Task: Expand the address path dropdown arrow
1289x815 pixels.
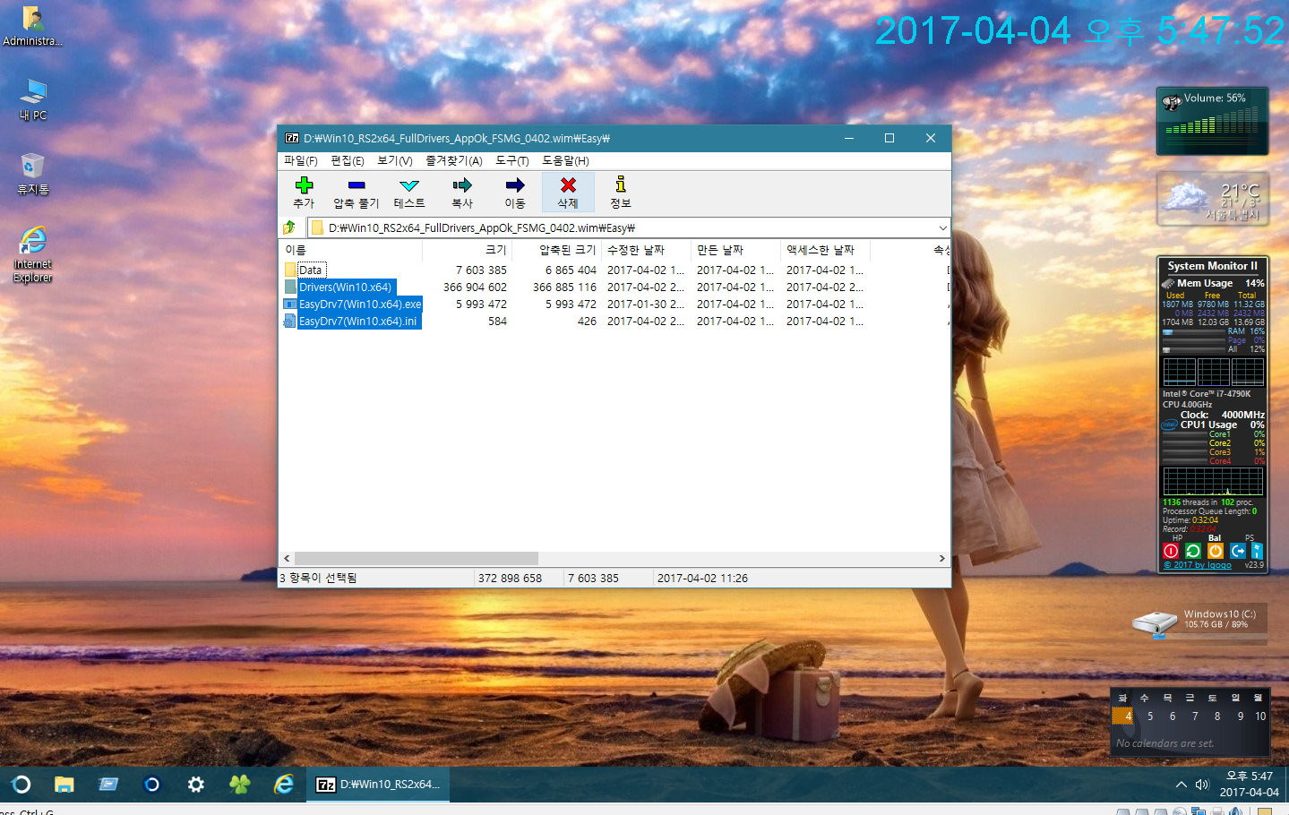Action: tap(942, 227)
